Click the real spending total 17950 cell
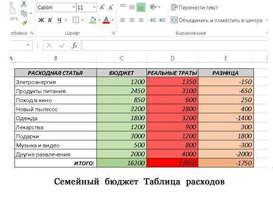 173,163
